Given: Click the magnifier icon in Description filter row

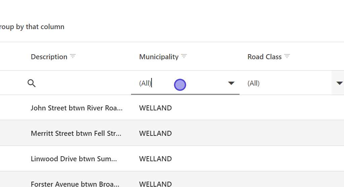Looking at the screenshot, I should tap(32, 83).
